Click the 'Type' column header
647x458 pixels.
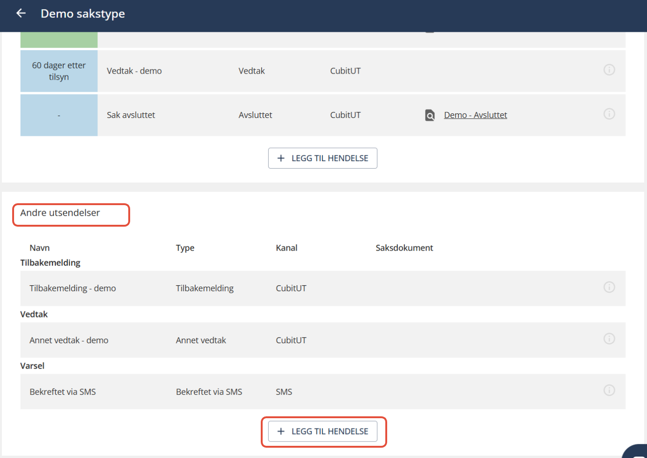pyautogui.click(x=185, y=248)
